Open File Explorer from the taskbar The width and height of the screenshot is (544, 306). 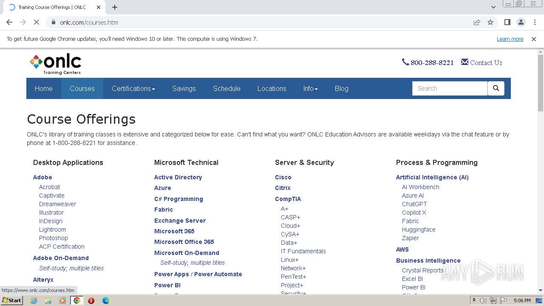48,300
